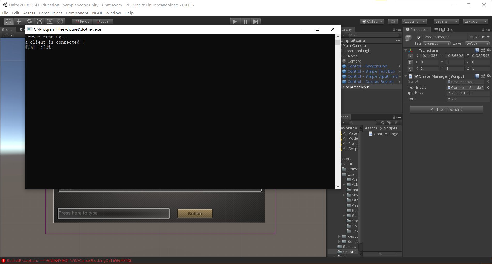
Task: Toggle Chate Manage script enabled checkbox
Action: click(416, 76)
